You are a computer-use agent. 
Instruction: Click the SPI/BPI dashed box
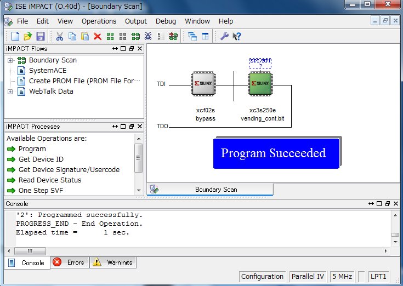pos(260,63)
